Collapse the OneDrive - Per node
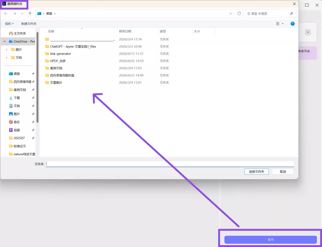322x247 pixels. coord(4,41)
